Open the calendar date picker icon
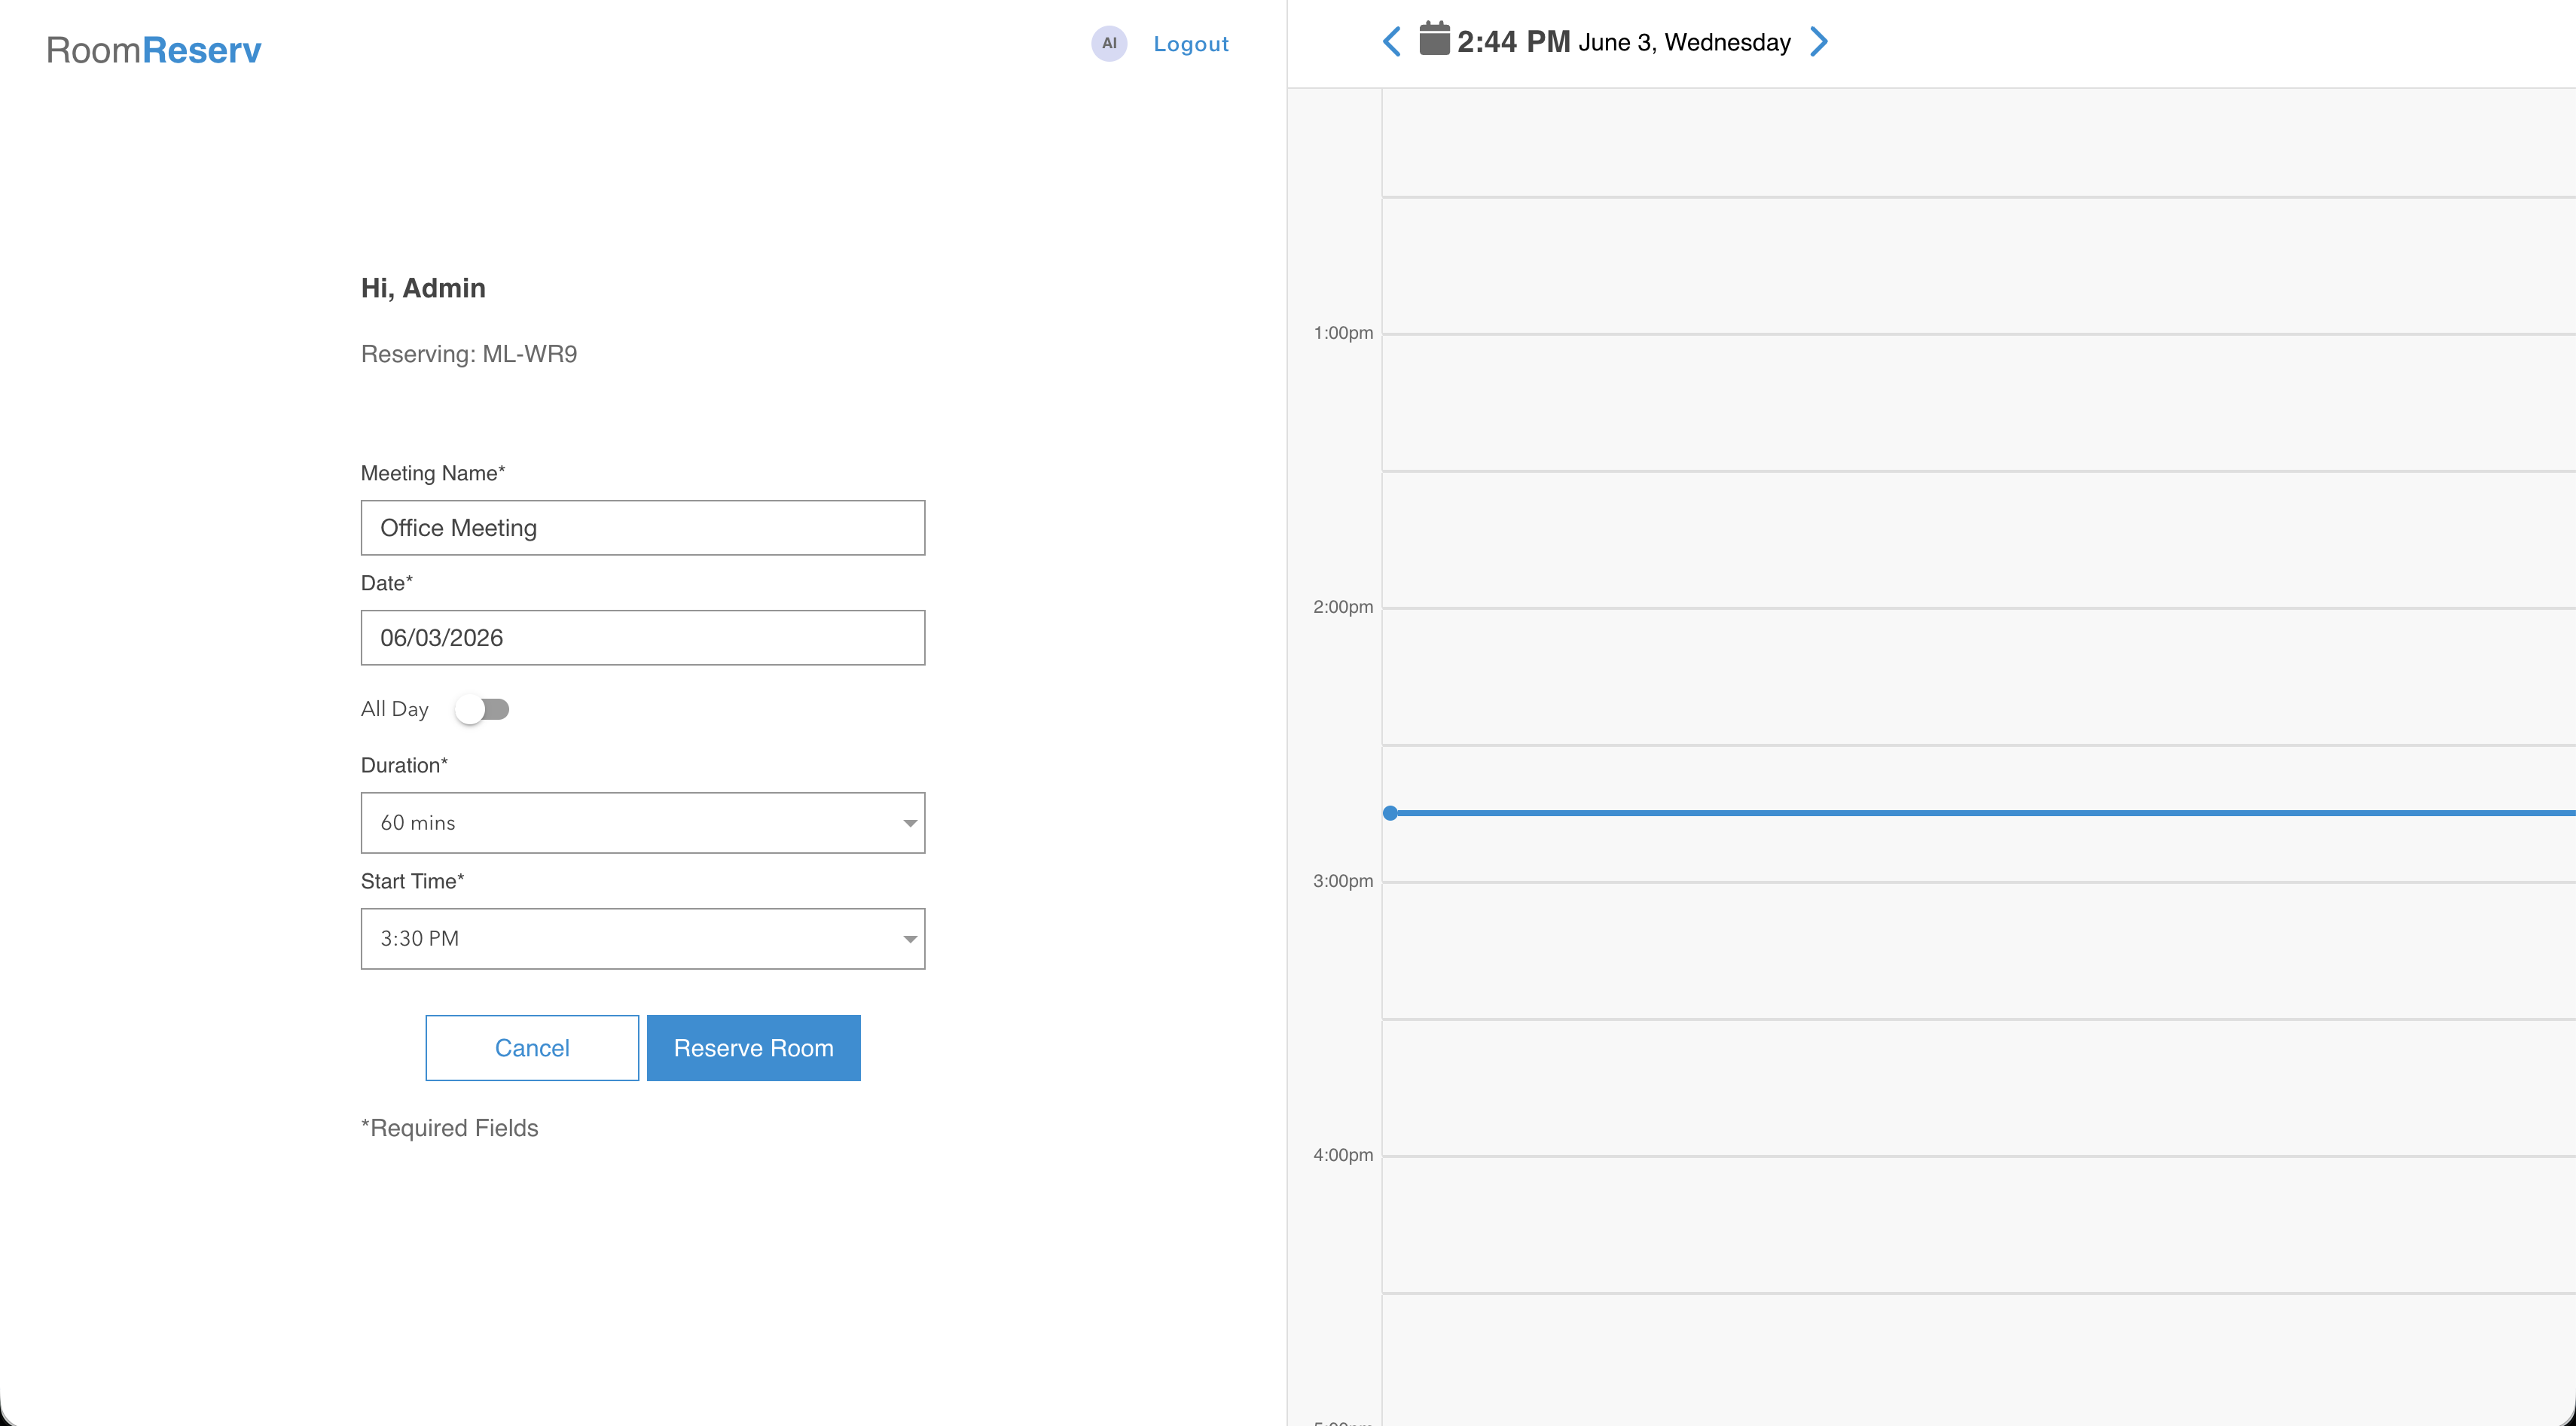 click(1434, 40)
